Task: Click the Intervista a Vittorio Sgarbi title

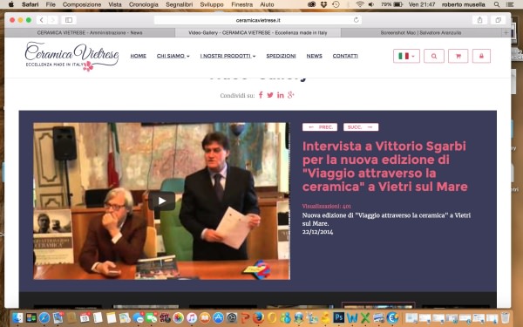Action: point(385,167)
